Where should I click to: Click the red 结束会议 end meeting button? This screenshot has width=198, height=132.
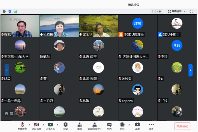(182, 126)
